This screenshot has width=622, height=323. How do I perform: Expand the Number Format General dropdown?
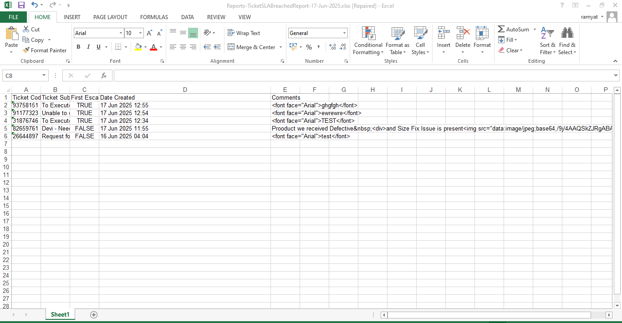pos(344,33)
